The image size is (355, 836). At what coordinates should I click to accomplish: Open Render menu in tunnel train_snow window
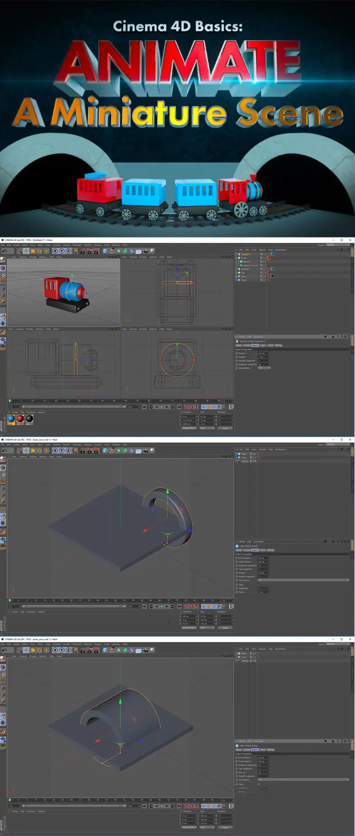(x=66, y=644)
